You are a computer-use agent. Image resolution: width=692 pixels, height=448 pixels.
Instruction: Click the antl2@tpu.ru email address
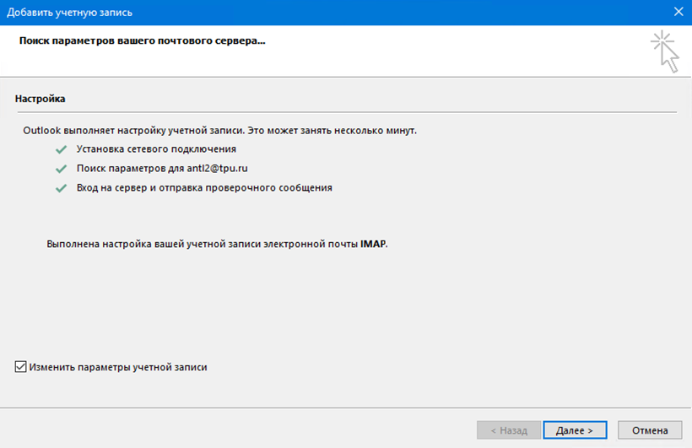217,168
